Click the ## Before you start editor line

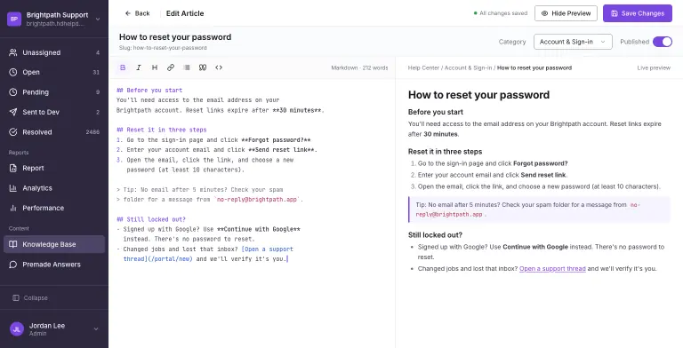[x=149, y=91]
